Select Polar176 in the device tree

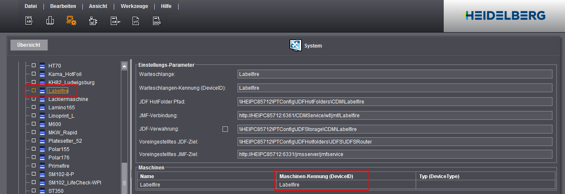[59, 158]
